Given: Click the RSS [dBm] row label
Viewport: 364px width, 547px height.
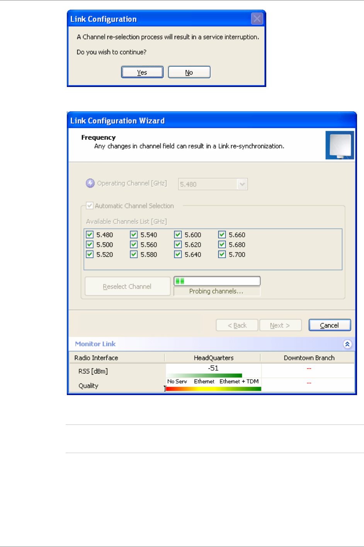Looking at the screenshot, I should [93, 371].
